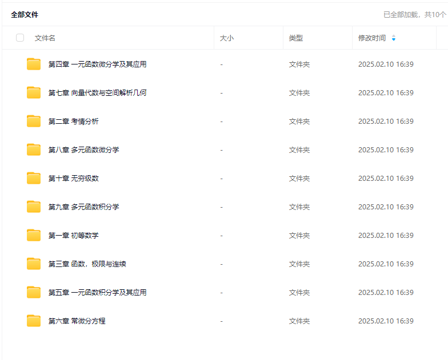Image resolution: width=448 pixels, height=360 pixels.
Task: Click folder icon beside 第一章 初等数学
Action: coord(34,235)
